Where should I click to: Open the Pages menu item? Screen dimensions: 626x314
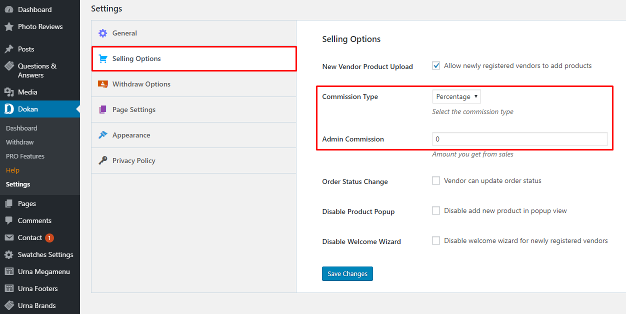tap(40, 203)
